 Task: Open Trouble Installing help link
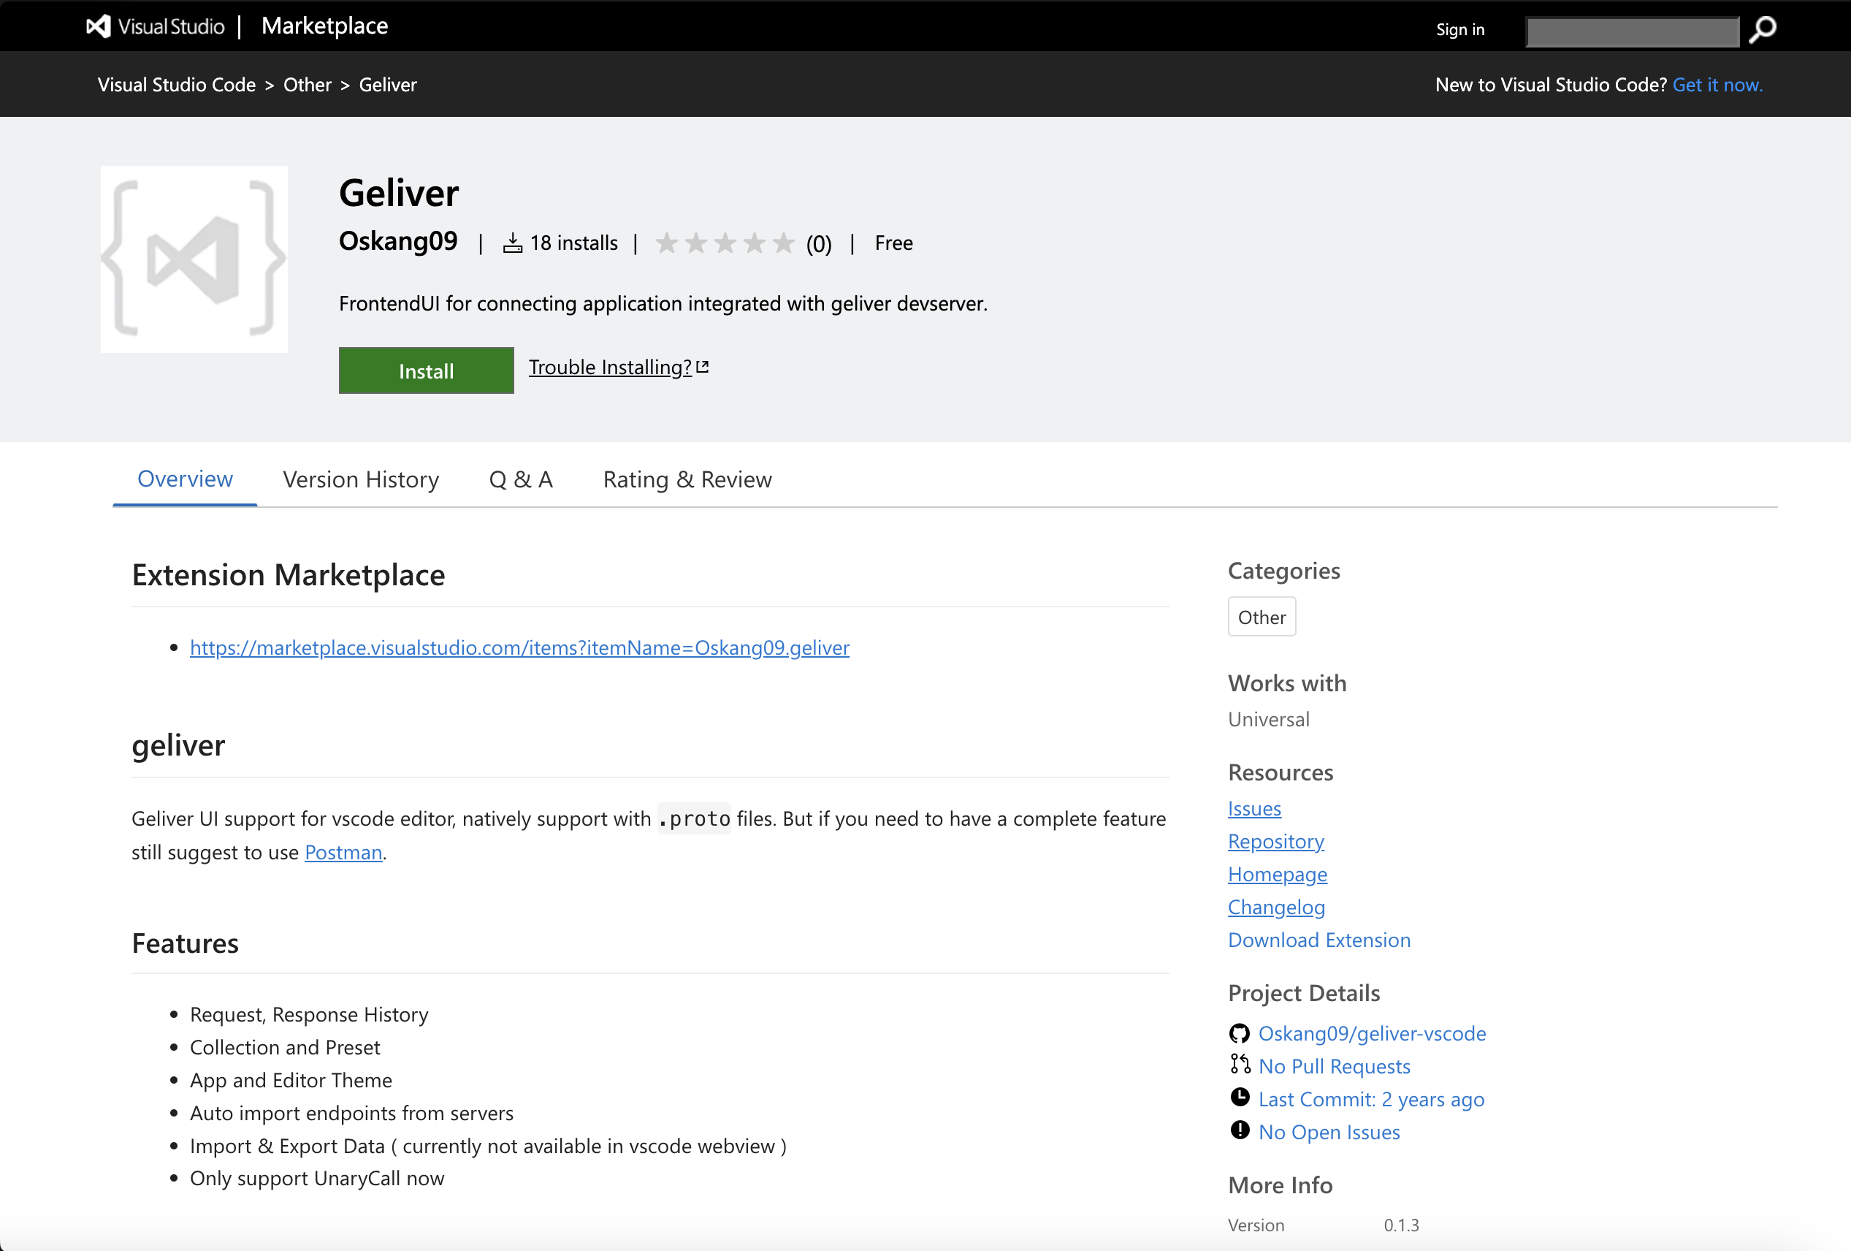tap(610, 368)
